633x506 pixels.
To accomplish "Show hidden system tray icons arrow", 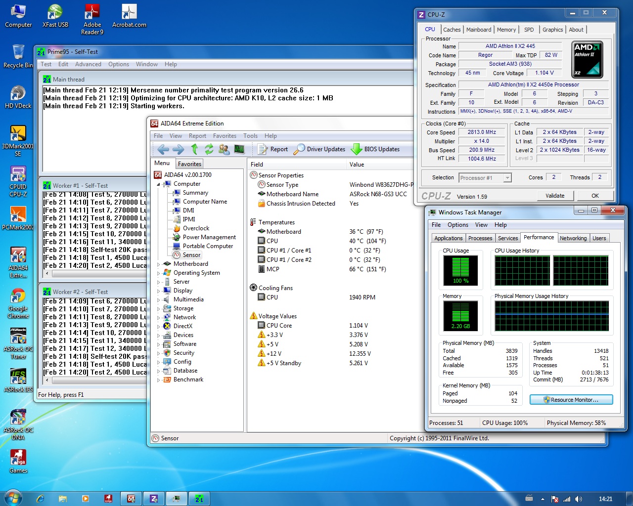I will [543, 499].
